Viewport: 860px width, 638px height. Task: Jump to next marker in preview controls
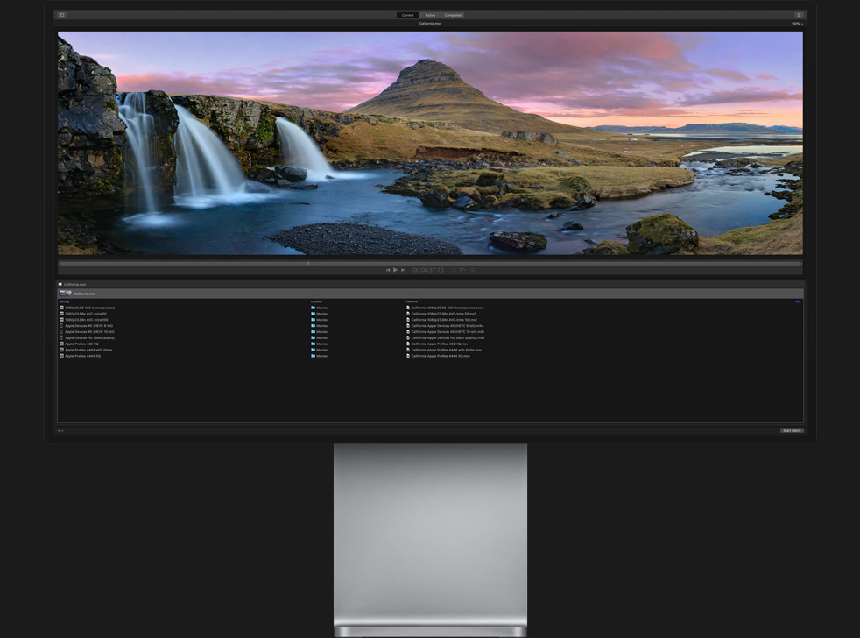point(403,270)
